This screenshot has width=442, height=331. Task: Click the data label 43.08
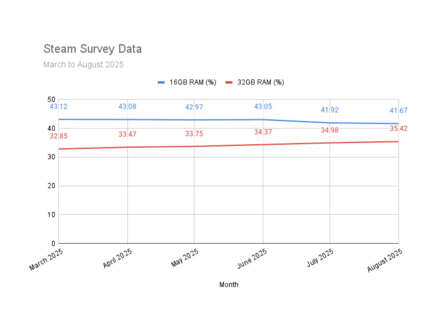click(x=127, y=107)
